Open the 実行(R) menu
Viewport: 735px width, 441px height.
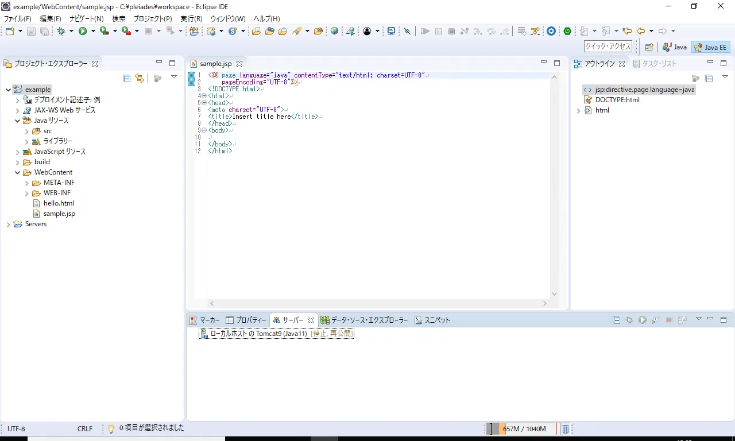click(x=191, y=18)
